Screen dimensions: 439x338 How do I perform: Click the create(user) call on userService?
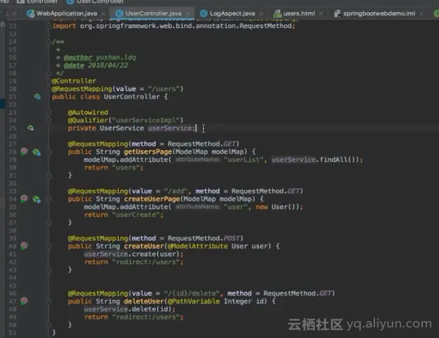click(156, 254)
